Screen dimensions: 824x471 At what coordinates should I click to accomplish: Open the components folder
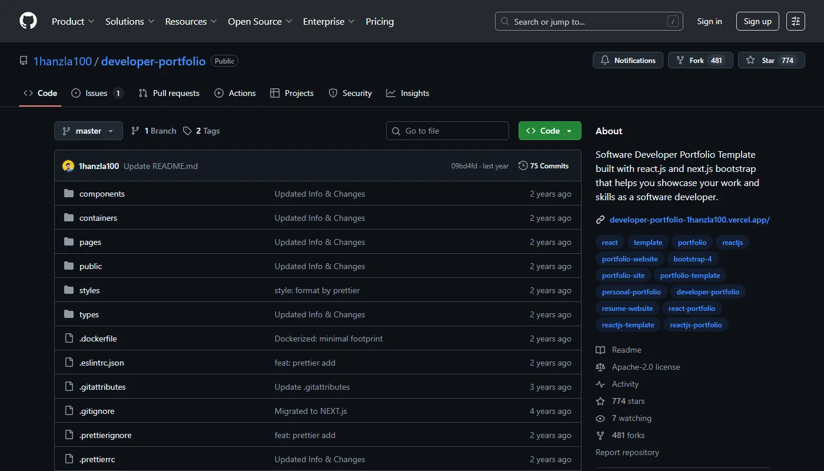(102, 194)
